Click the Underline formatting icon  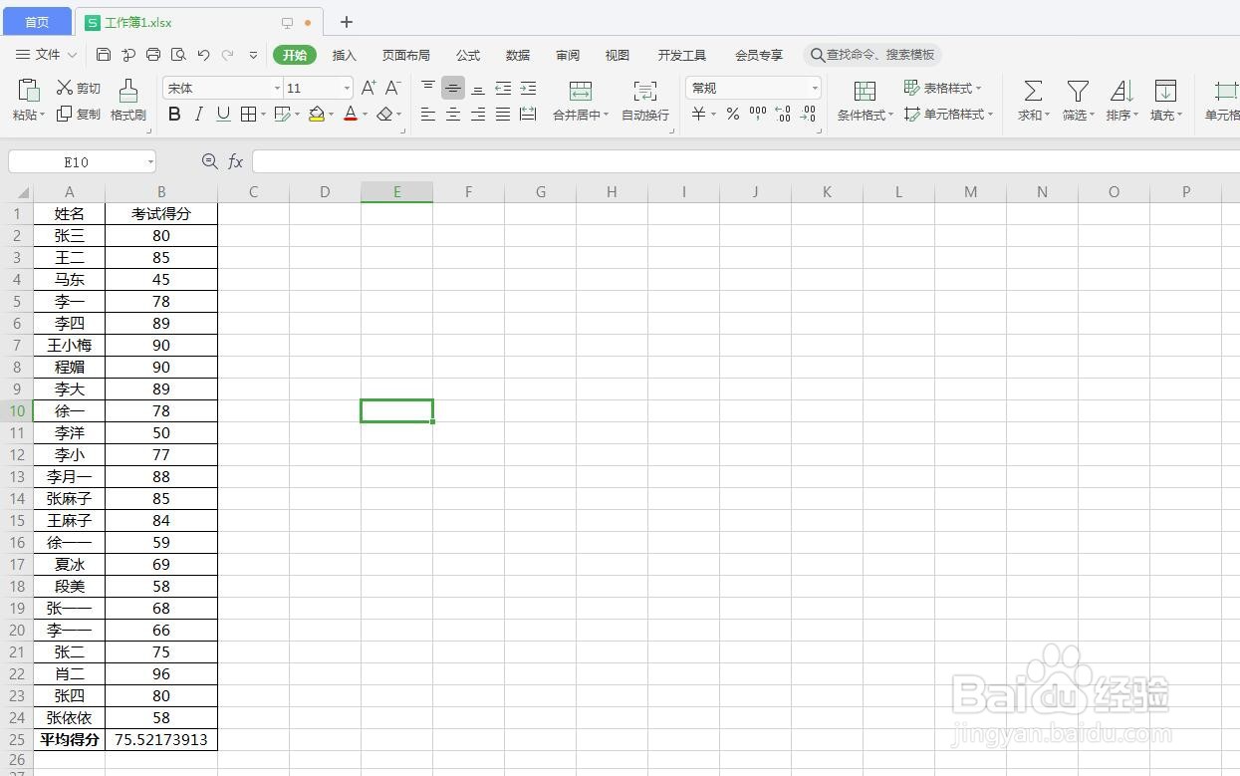pyautogui.click(x=224, y=114)
